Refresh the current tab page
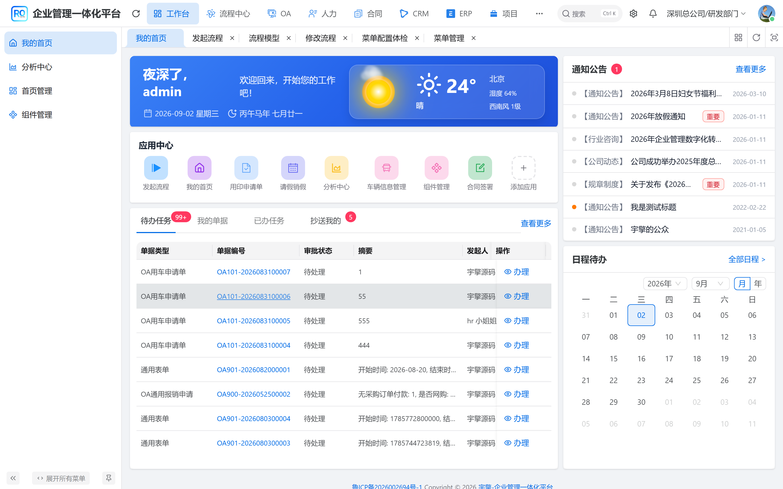This screenshot has height=489, width=783. point(756,38)
